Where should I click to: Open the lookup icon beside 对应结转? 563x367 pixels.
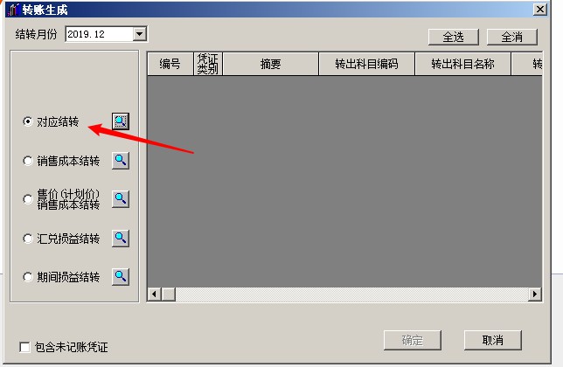pos(121,121)
